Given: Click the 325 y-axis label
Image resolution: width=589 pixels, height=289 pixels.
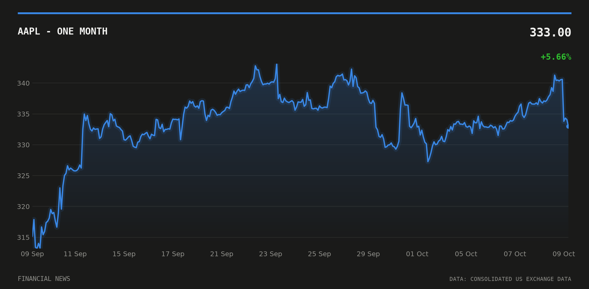Looking at the screenshot, I should pos(23,176).
